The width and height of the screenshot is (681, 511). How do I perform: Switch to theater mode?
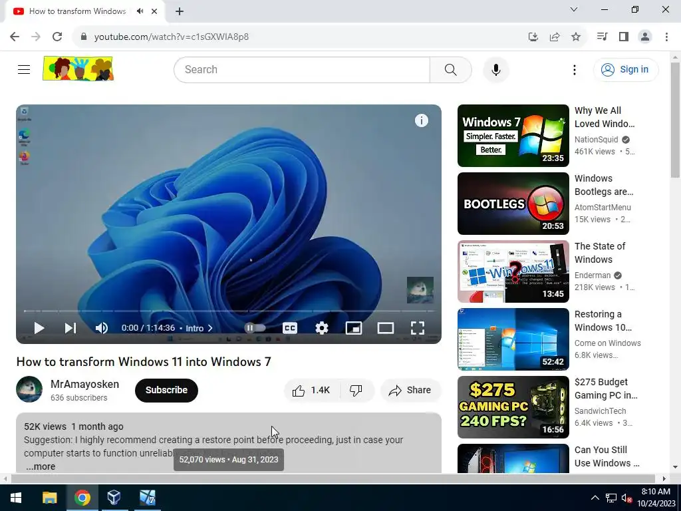click(385, 328)
